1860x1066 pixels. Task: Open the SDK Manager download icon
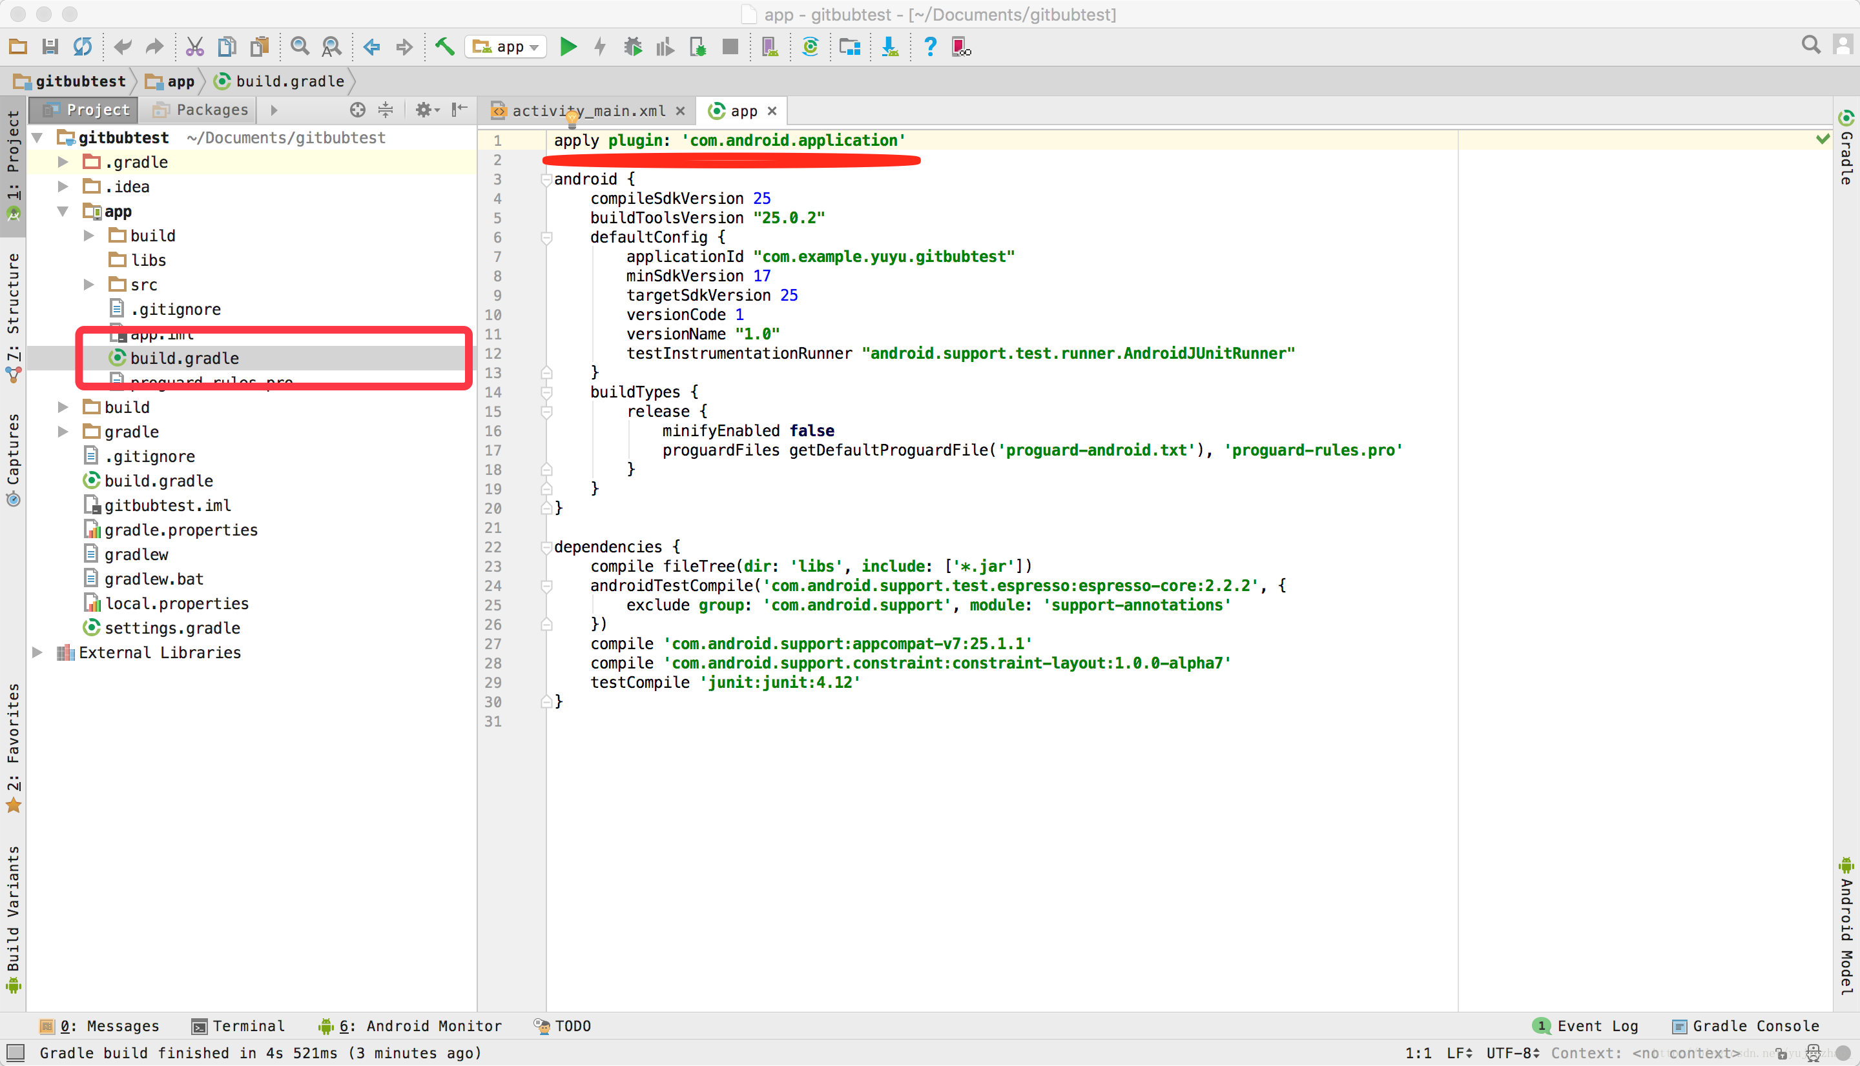point(890,47)
